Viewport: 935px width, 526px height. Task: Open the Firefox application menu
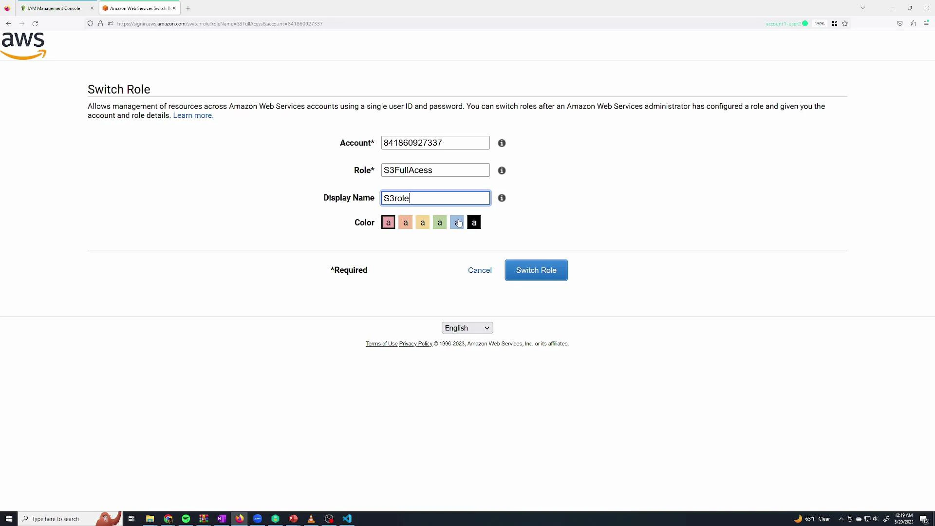[x=927, y=23]
